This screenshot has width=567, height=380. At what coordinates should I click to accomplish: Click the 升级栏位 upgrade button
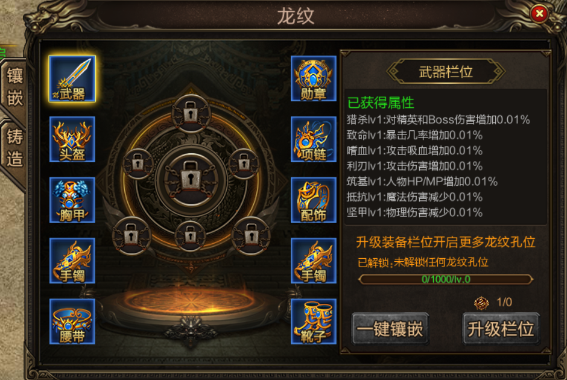tap(501, 329)
